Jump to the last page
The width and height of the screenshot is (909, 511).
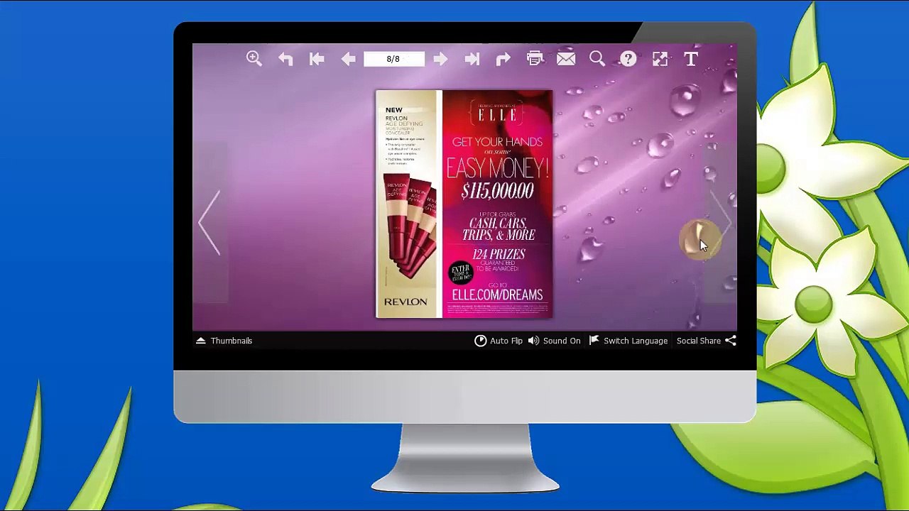[x=472, y=60]
